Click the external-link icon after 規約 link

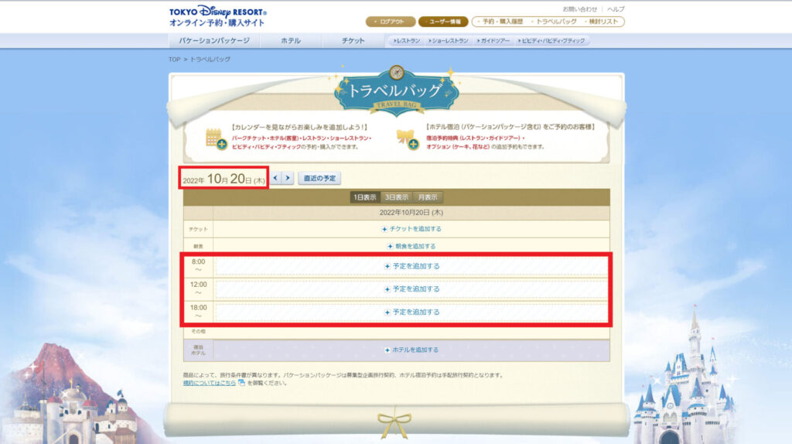pyautogui.click(x=241, y=383)
